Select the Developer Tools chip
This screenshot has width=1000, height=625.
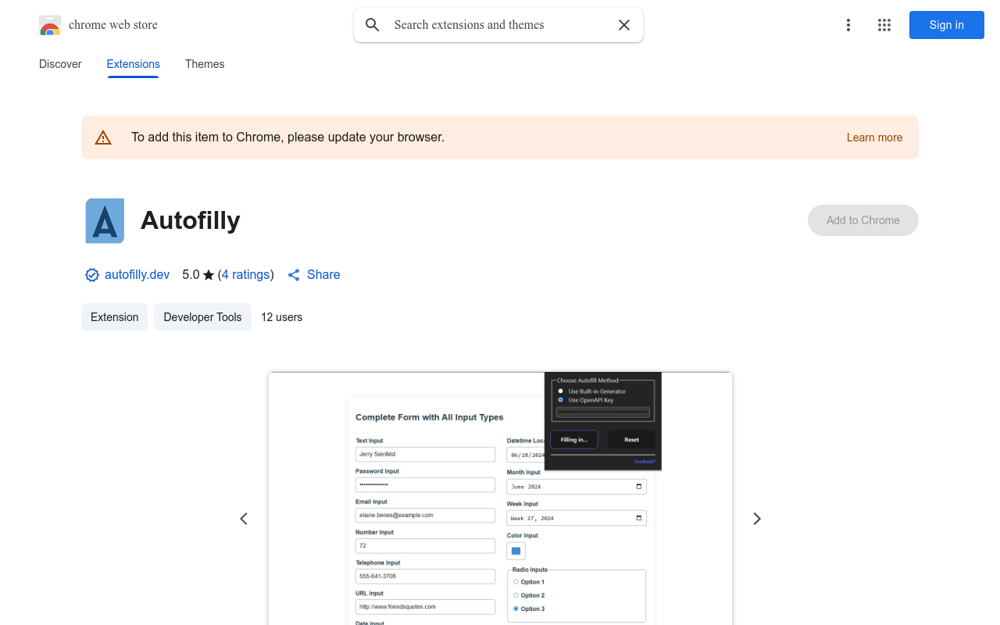[202, 317]
